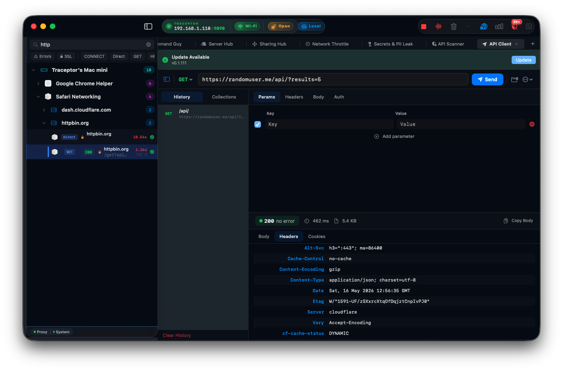Show the response Body tab
Image resolution: width=563 pixels, height=371 pixels.
click(264, 236)
